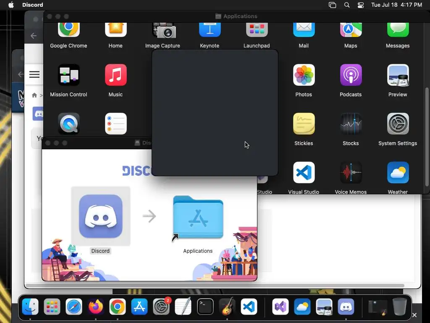Open the Voice Memos app icon
Viewport: 430px width, 323px height.
[x=351, y=172]
